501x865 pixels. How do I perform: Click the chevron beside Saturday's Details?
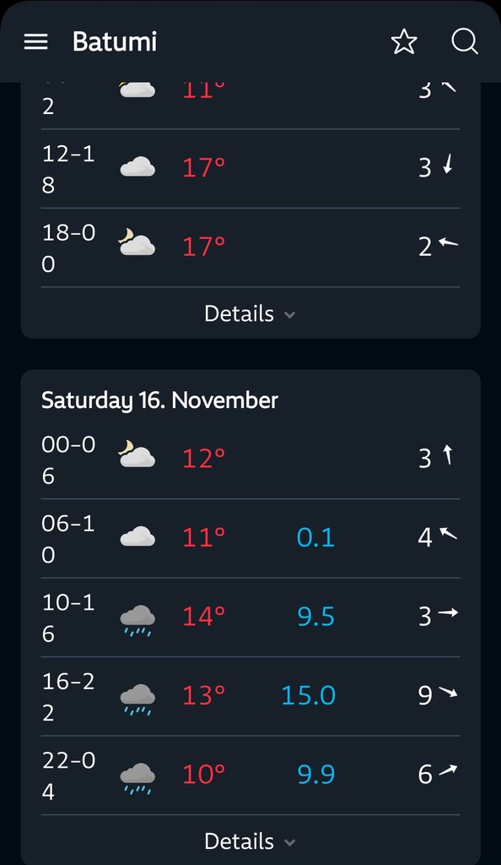[289, 842]
